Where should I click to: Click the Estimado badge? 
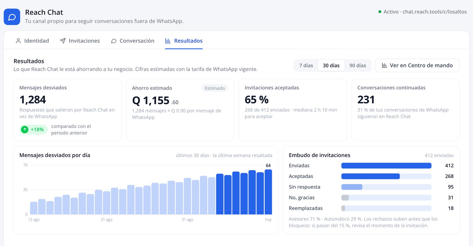coord(215,88)
